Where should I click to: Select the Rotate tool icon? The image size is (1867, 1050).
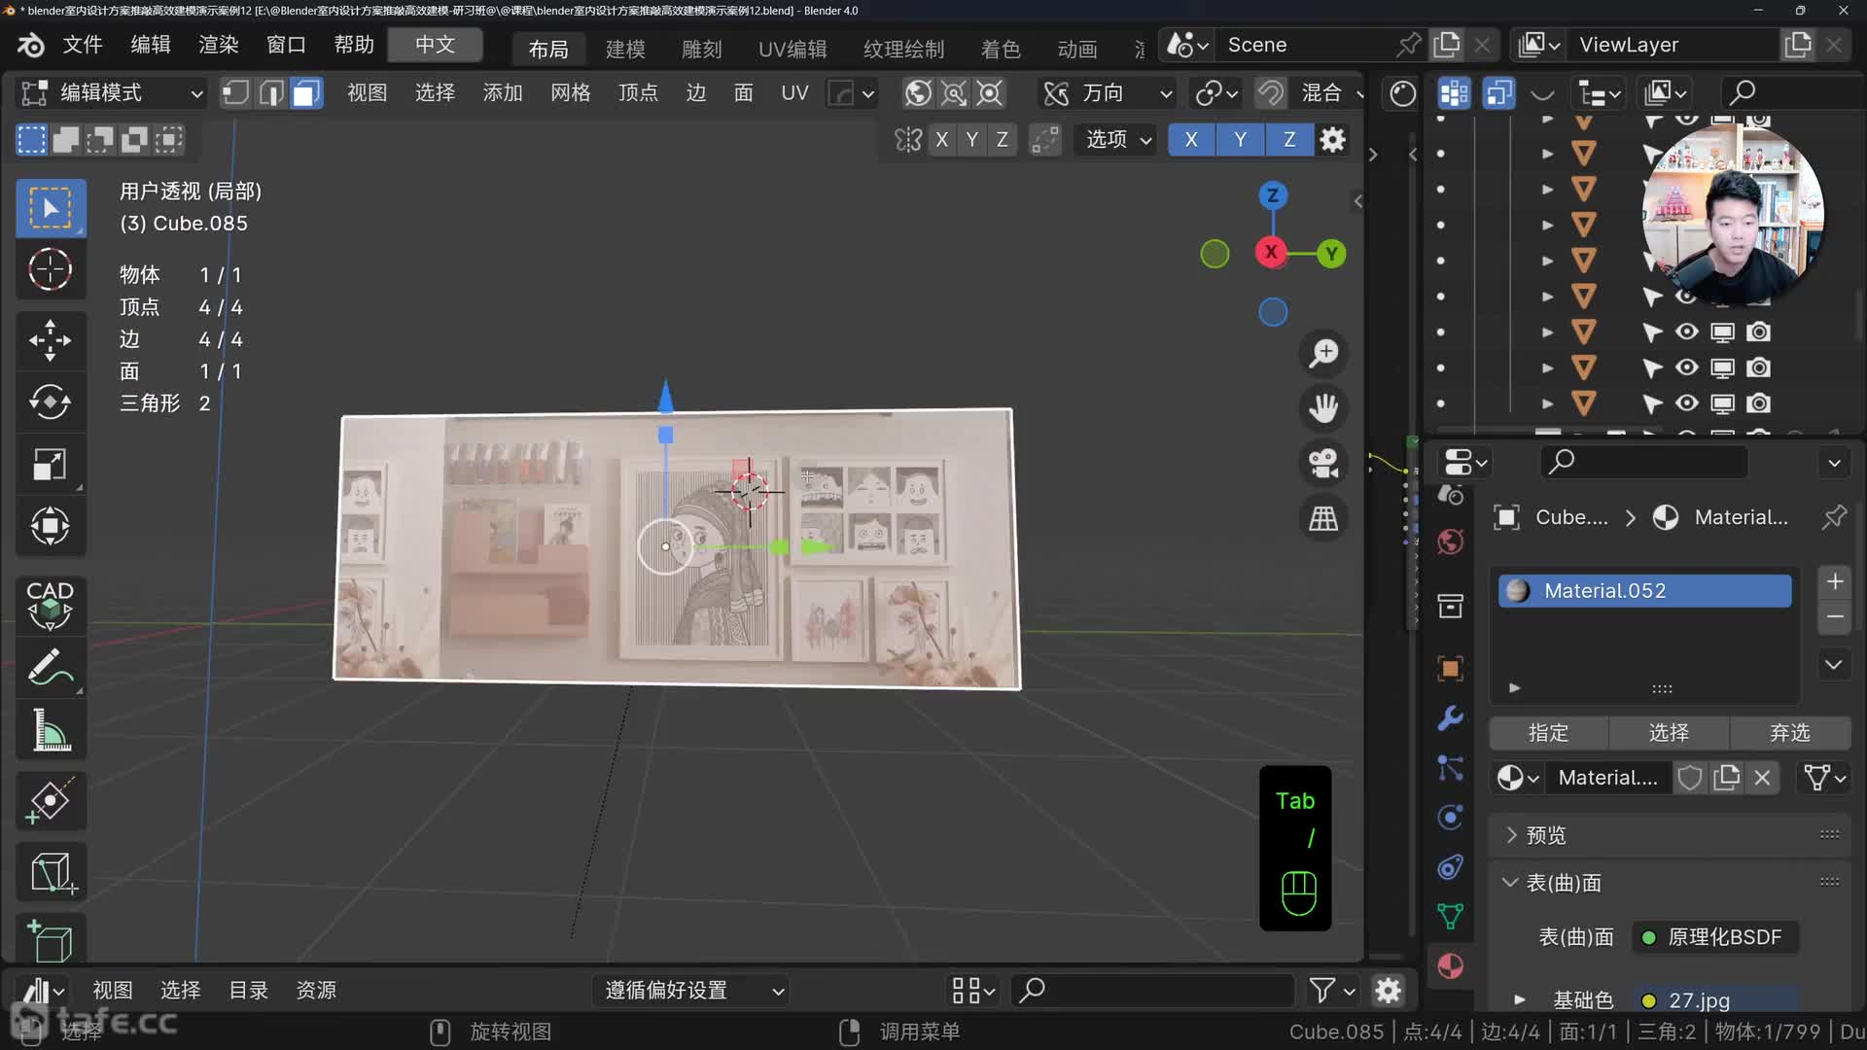click(50, 402)
